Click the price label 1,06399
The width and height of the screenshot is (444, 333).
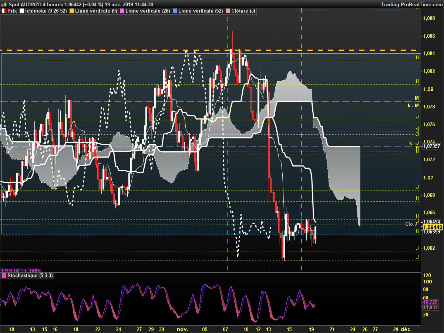pos(431,232)
